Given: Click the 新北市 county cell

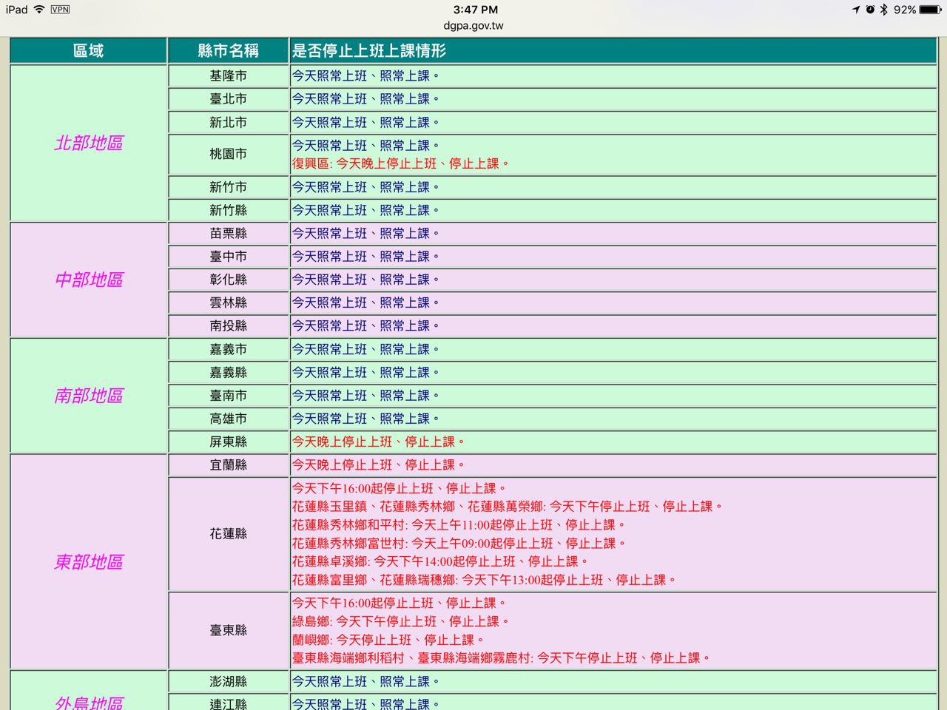Looking at the screenshot, I should coord(228,123).
